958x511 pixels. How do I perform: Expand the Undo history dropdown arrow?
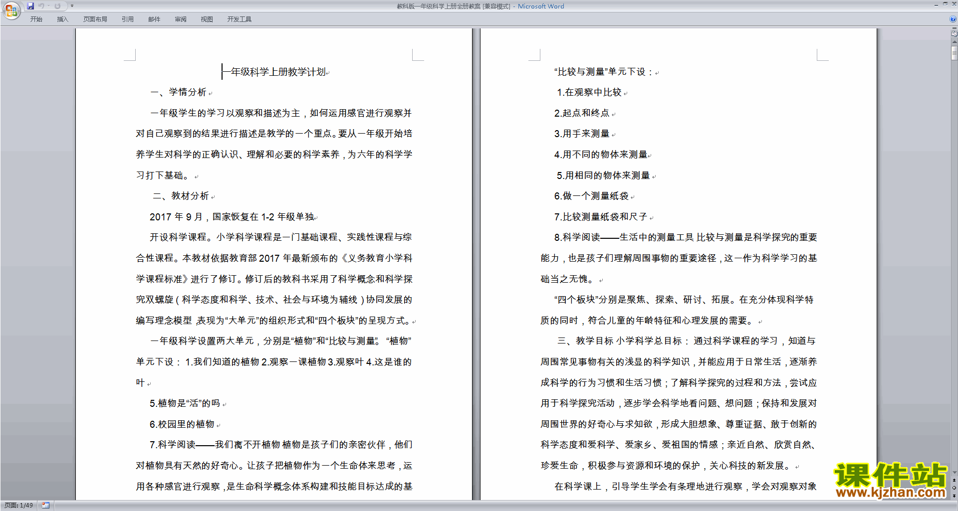[x=49, y=6]
